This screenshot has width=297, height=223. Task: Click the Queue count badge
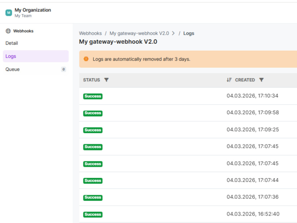pos(64,69)
